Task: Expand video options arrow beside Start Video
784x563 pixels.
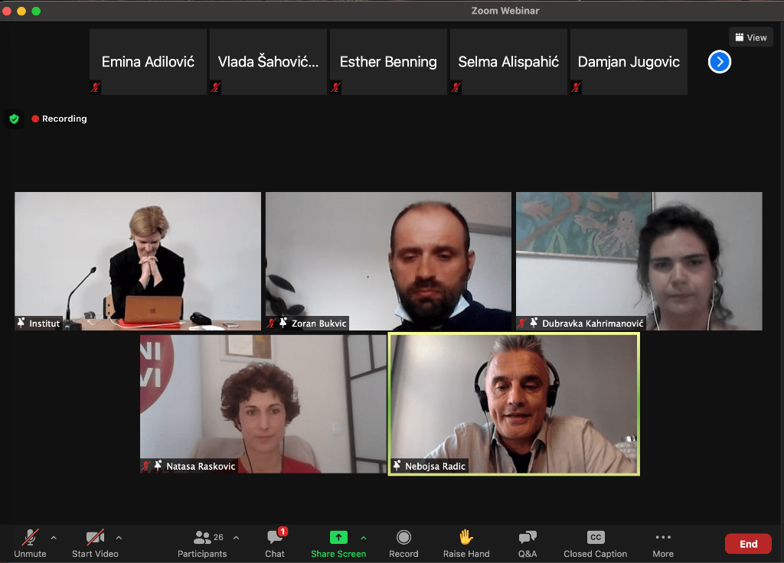Action: click(119, 538)
